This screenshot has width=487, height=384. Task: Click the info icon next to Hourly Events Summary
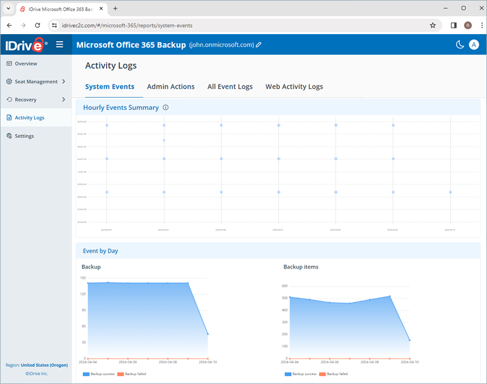(x=166, y=107)
